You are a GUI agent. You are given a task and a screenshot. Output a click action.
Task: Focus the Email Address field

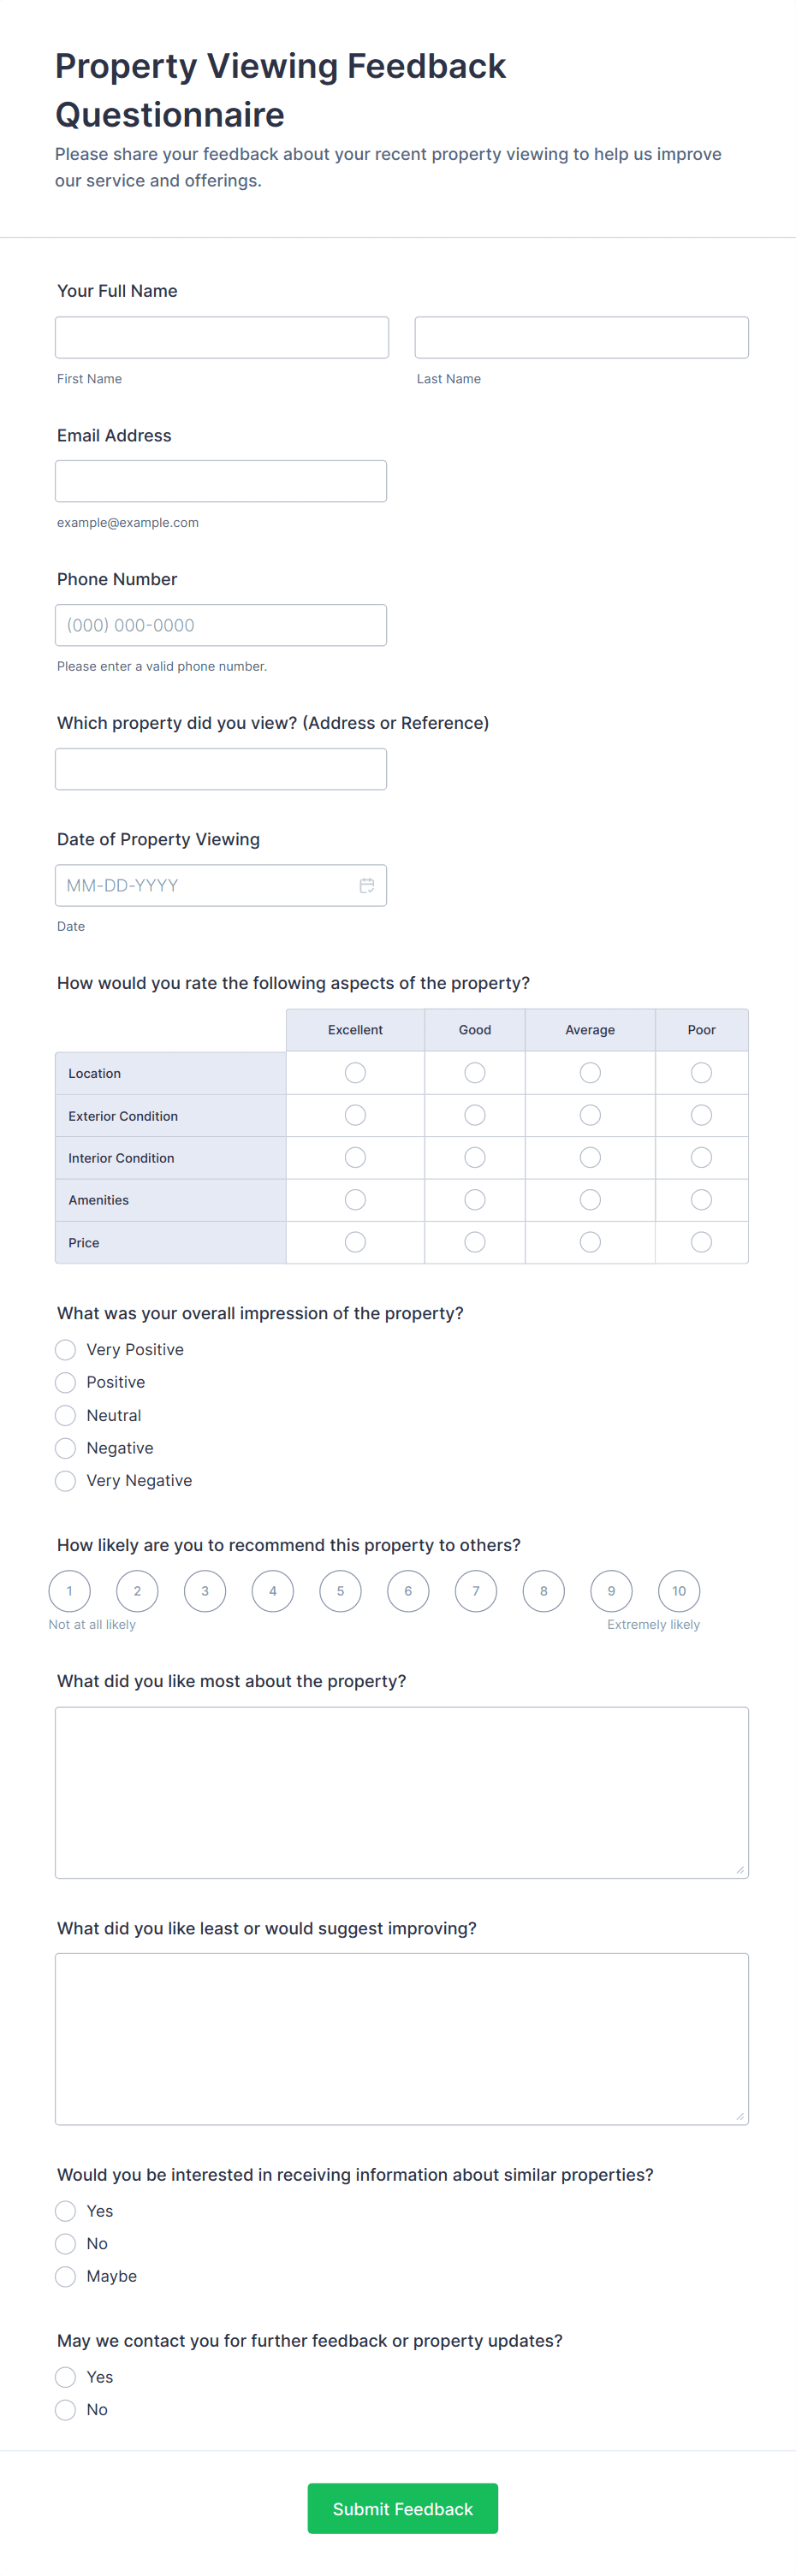[x=221, y=481]
